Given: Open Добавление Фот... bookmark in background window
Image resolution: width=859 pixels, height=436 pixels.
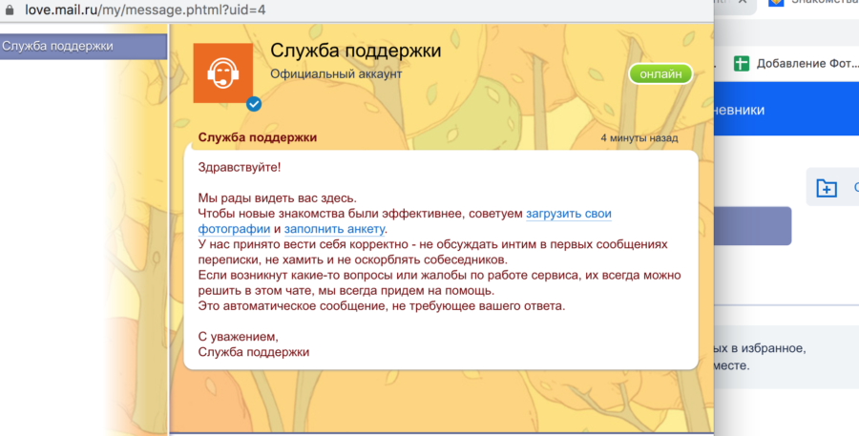Looking at the screenshot, I should [x=807, y=64].
